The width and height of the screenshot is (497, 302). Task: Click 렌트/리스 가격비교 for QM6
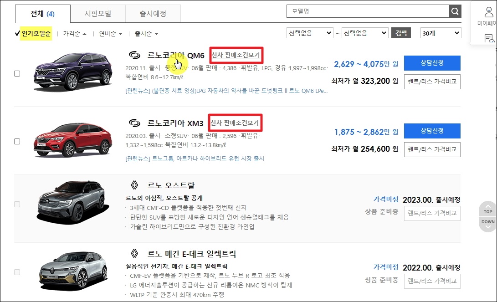tap(432, 82)
